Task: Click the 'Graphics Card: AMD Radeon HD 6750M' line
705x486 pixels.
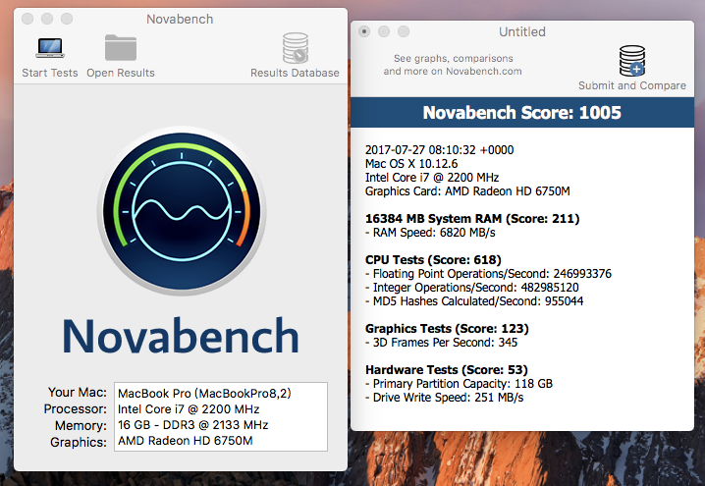Action: [x=467, y=191]
